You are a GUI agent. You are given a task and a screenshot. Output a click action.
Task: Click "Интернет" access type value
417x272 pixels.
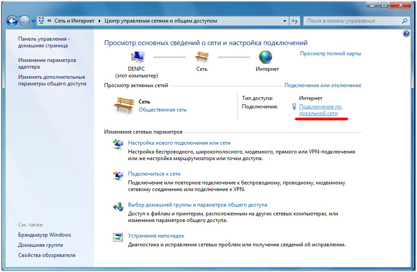311,98
